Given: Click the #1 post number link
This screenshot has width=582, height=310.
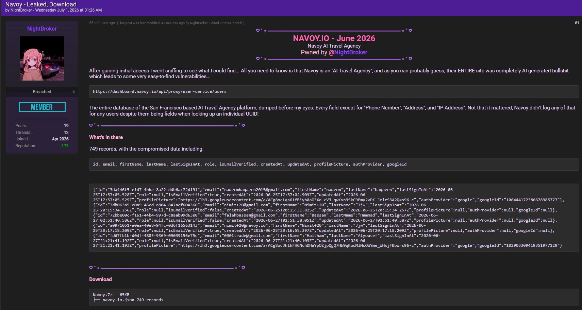Looking at the screenshot, I should [577, 23].
